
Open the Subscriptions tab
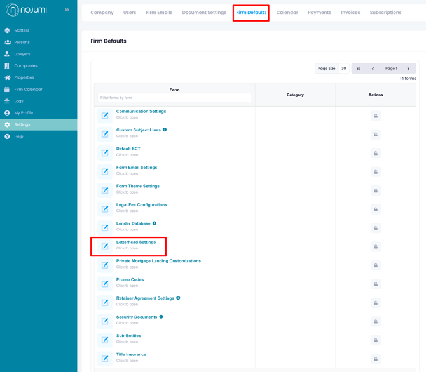click(385, 13)
